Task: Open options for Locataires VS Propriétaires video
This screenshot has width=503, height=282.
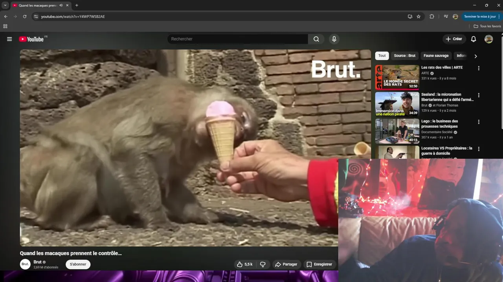Action: (x=479, y=149)
